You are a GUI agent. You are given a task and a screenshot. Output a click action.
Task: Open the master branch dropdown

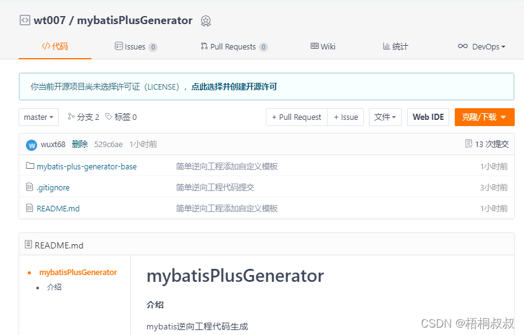pyautogui.click(x=38, y=117)
